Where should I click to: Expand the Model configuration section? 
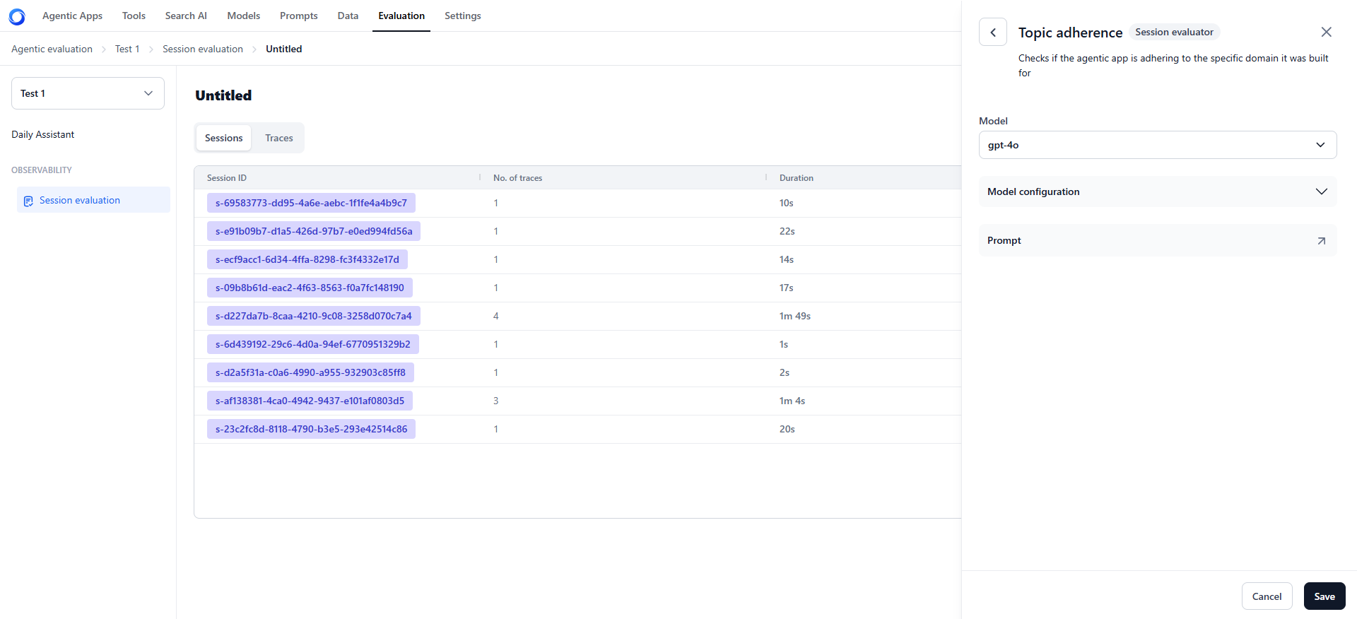[1158, 191]
